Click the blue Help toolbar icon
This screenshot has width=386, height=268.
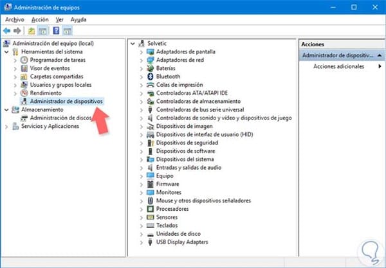[x=56, y=31]
